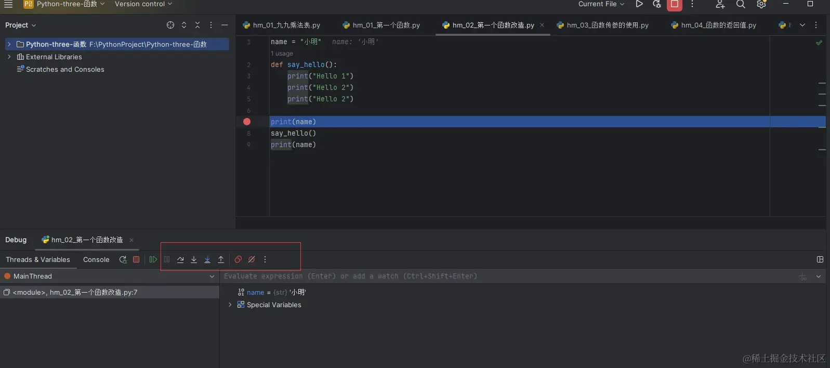Toggle the breakpoint on line 7

(x=247, y=122)
